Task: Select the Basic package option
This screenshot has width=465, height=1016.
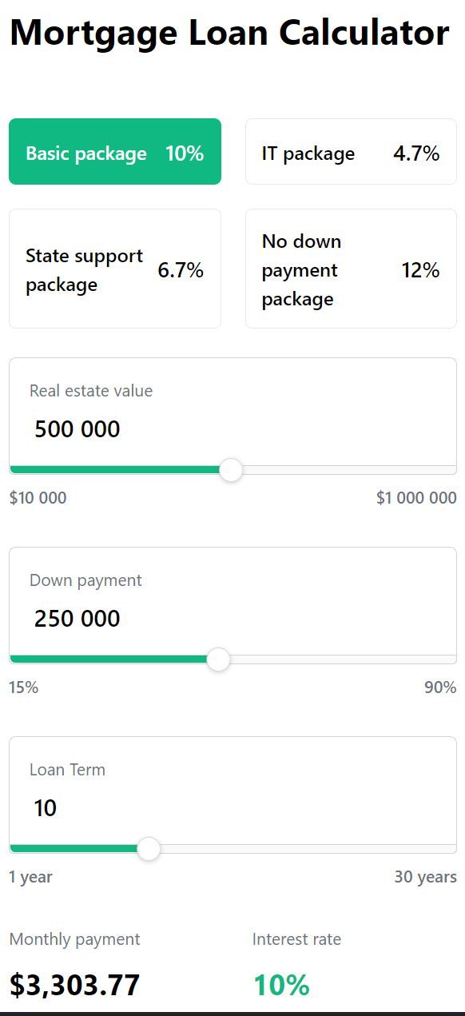Action: (x=115, y=152)
